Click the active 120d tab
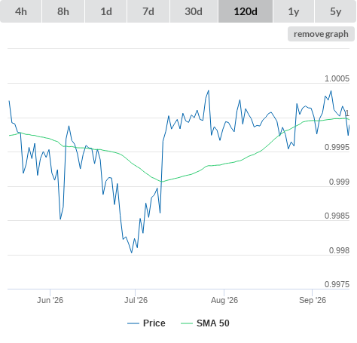This screenshot has height=343, width=357. pos(246,11)
